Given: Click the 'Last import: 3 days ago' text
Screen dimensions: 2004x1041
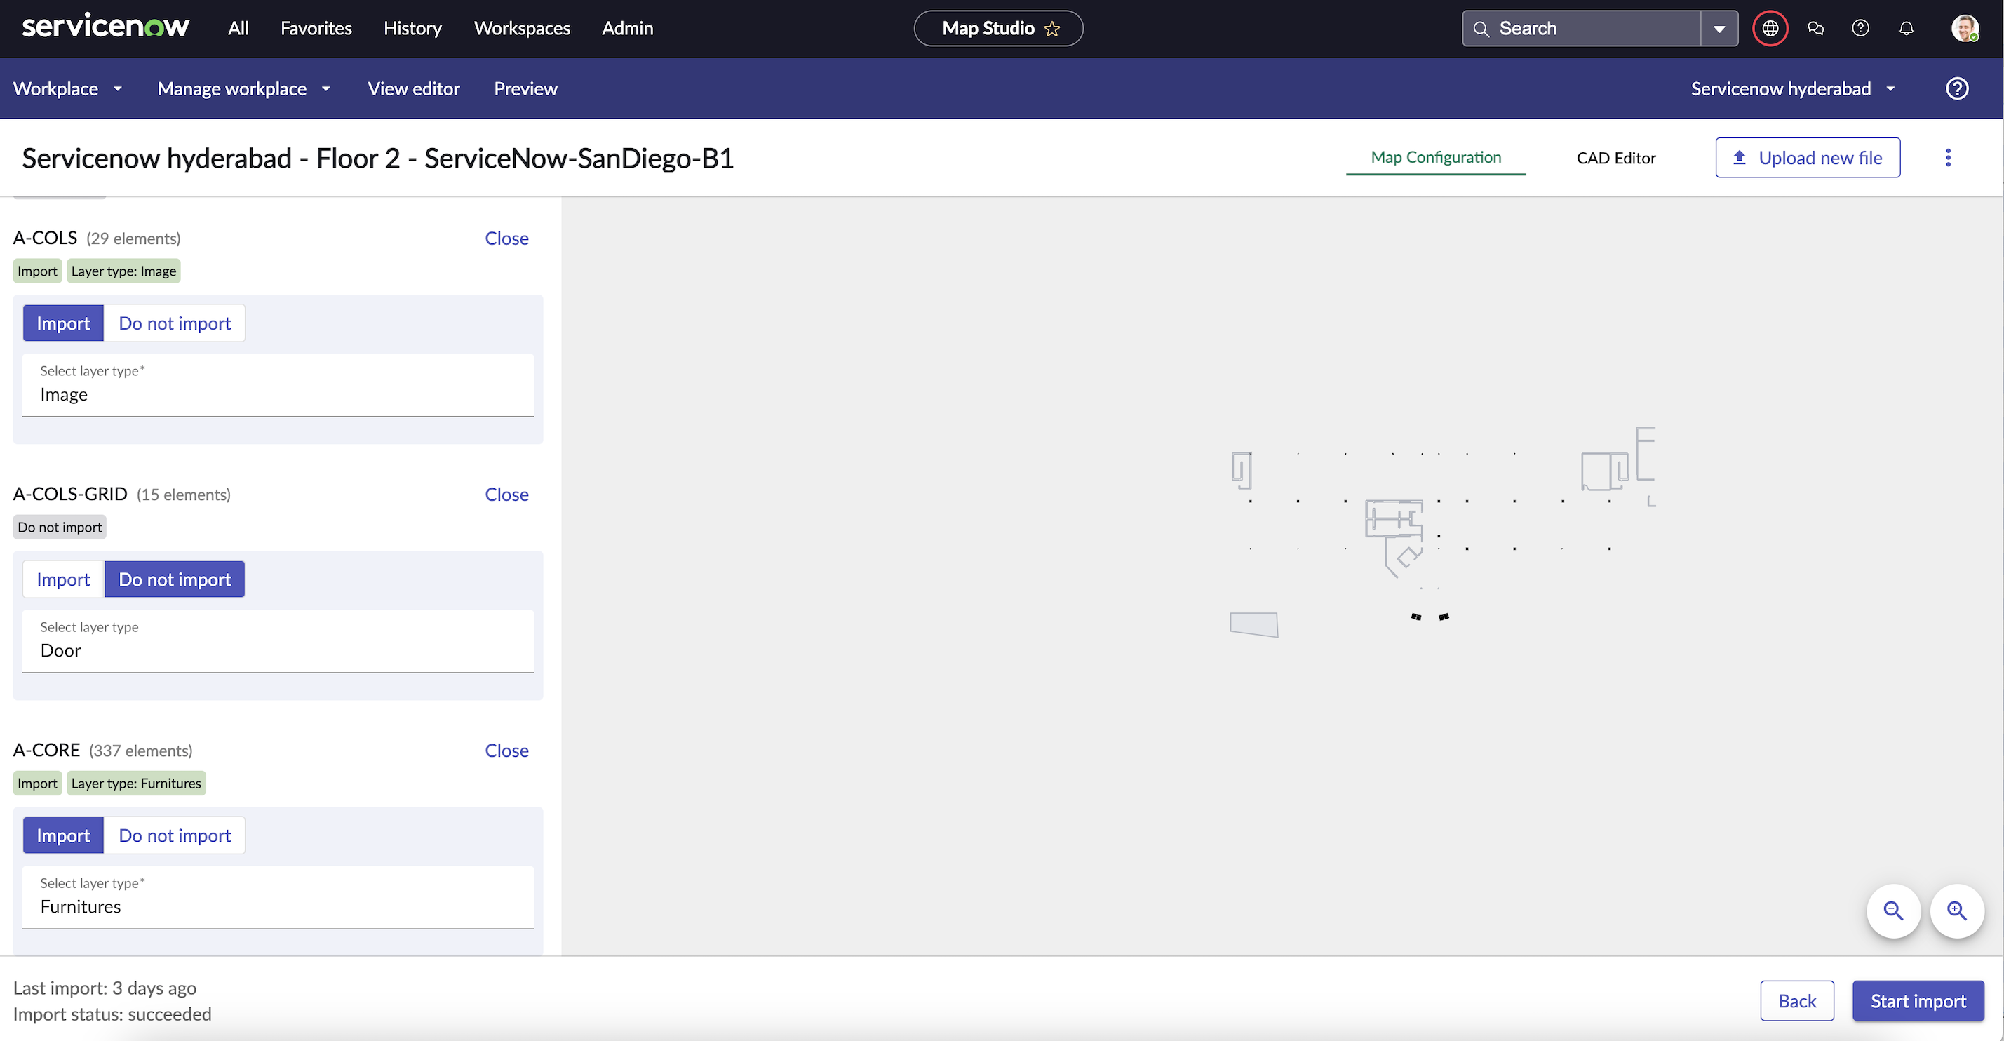Looking at the screenshot, I should pyautogui.click(x=105, y=988).
